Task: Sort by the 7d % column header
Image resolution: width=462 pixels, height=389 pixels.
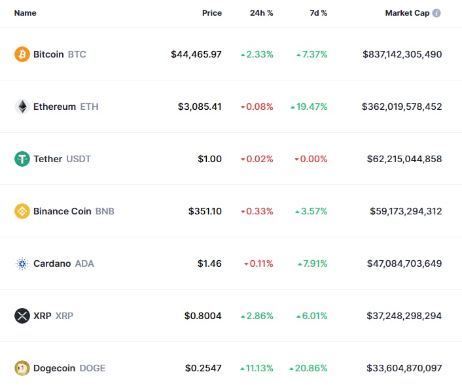Action: tap(319, 13)
